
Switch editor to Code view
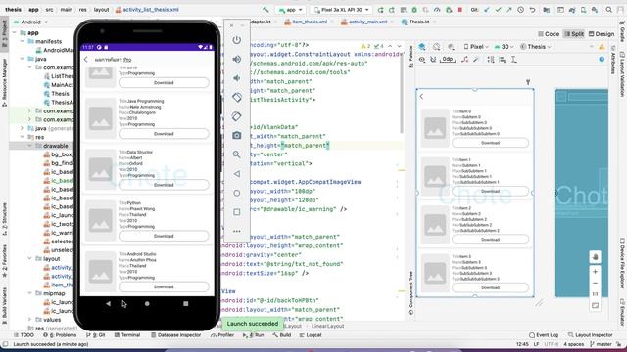(549, 34)
